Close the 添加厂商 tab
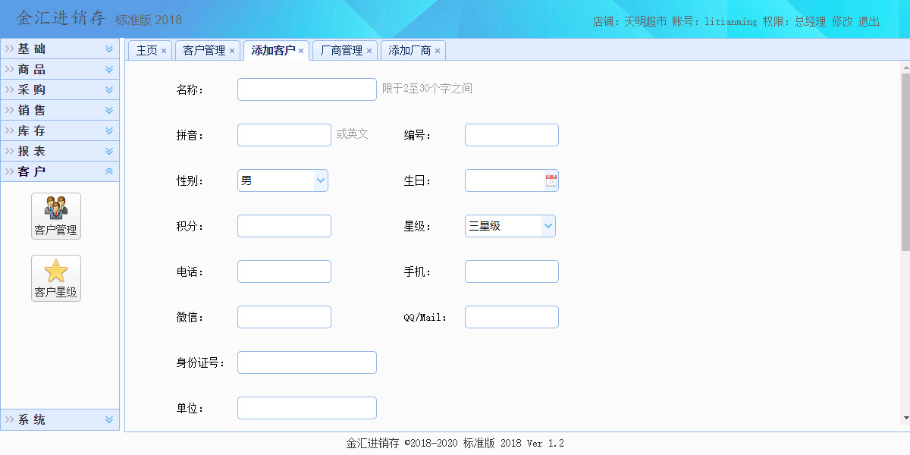Image resolution: width=910 pixels, height=455 pixels. (x=438, y=51)
